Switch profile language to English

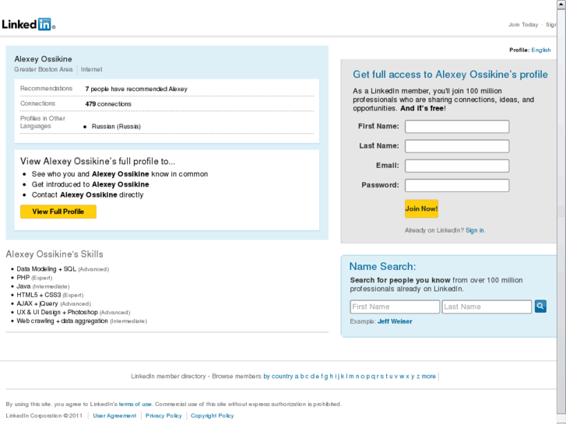click(x=541, y=50)
